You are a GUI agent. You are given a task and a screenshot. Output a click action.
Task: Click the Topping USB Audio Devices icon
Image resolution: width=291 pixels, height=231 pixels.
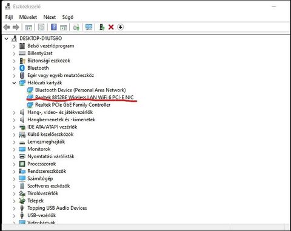coord(22,208)
